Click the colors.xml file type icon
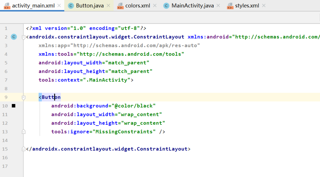The width and height of the screenshot is (320, 177). coord(120,6)
